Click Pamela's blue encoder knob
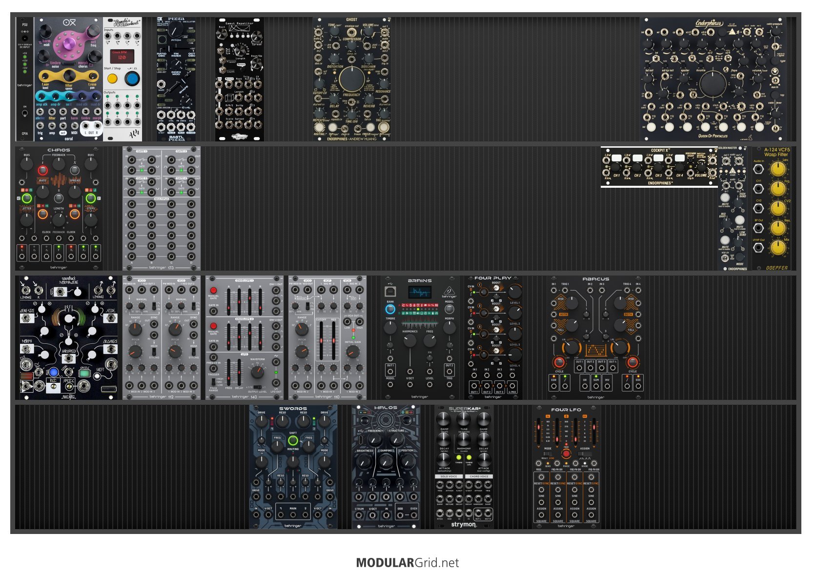Viewport: 816px width, 573px height. coord(132,78)
